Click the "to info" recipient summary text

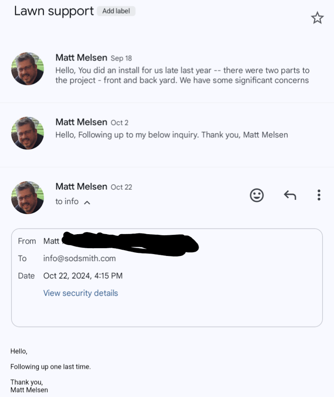coord(67,202)
